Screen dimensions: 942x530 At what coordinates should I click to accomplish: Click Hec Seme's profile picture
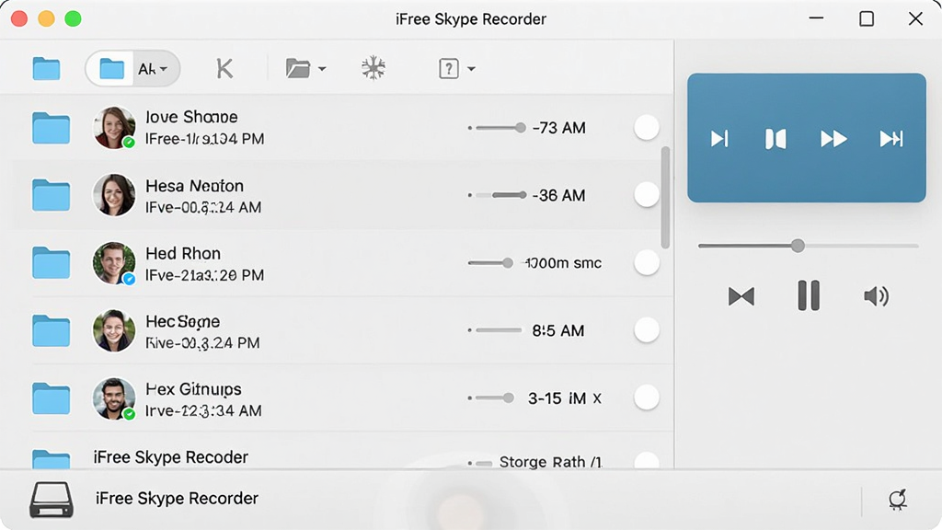[x=113, y=330]
